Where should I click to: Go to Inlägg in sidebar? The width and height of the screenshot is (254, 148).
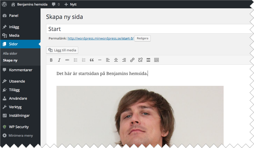[20, 27]
